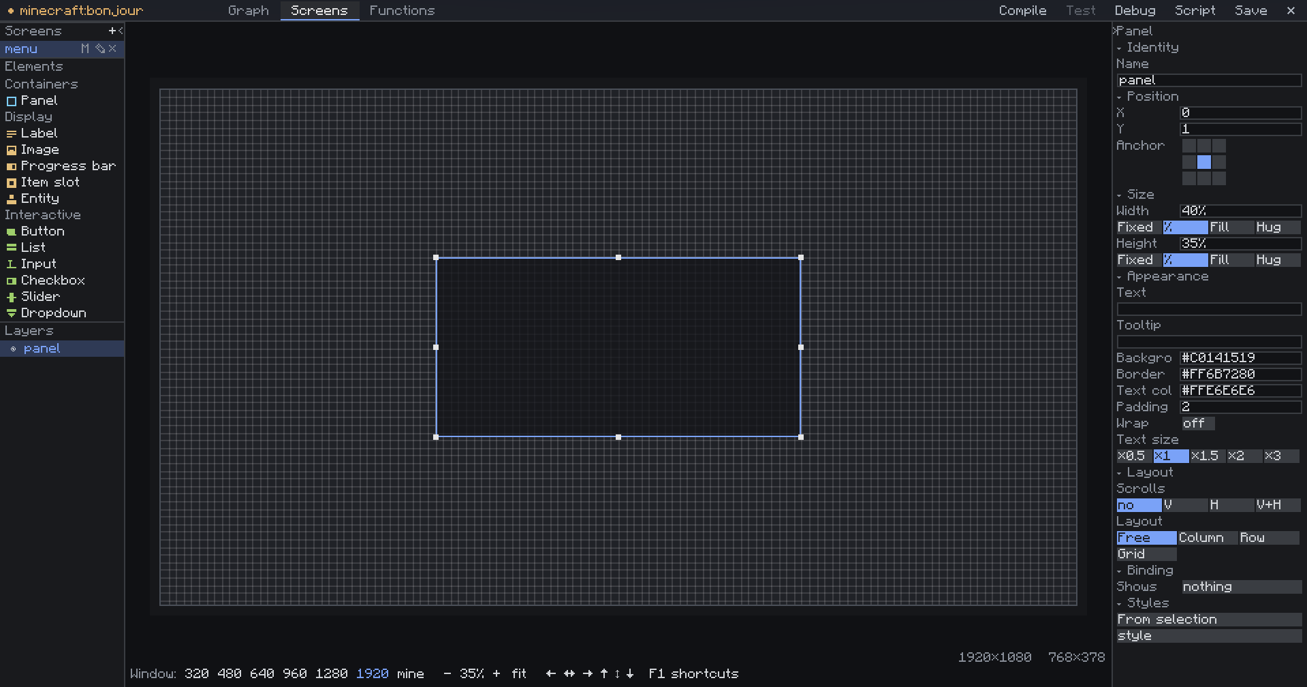1307x687 pixels.
Task: Choose the Column layout option
Action: pos(1208,537)
